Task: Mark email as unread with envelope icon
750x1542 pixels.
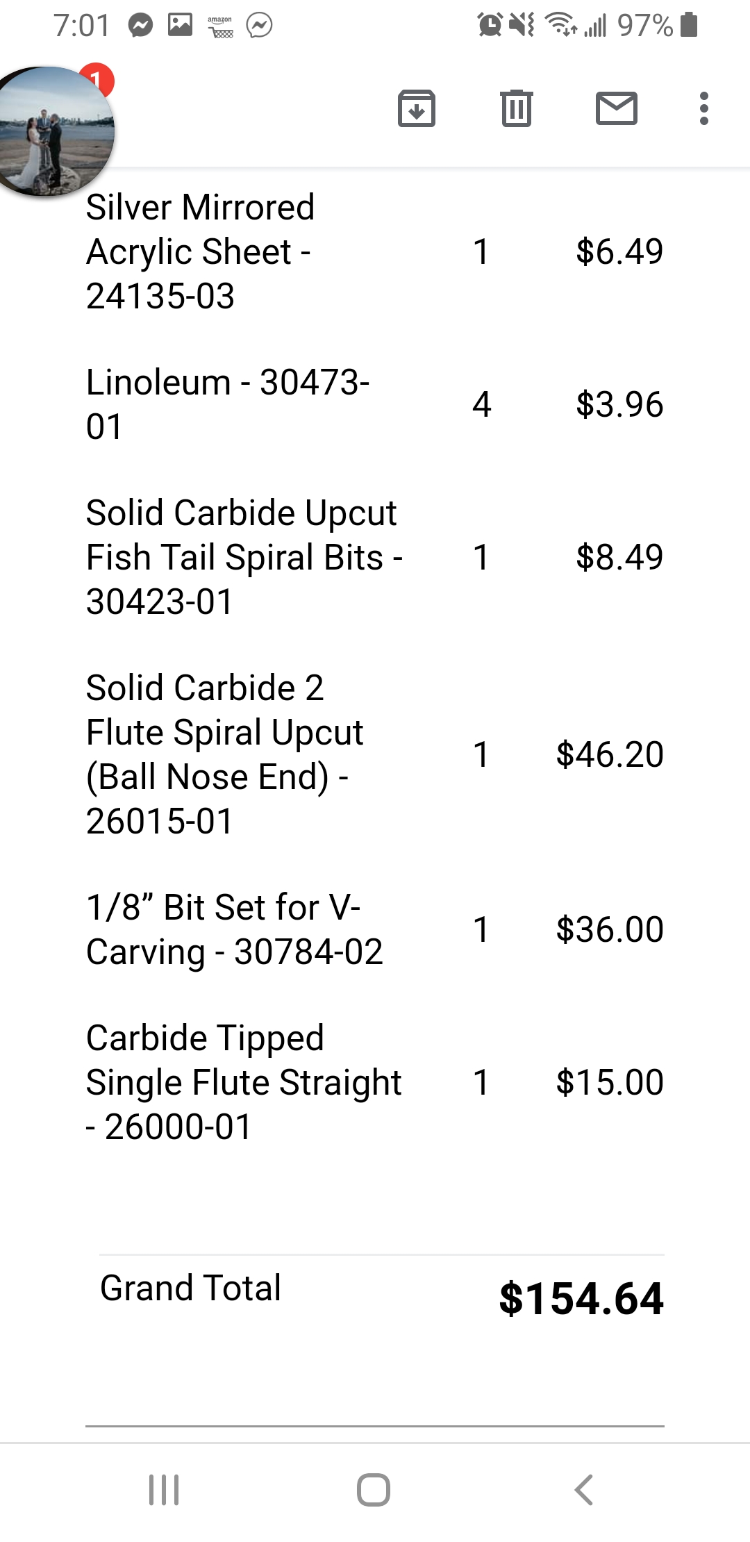Action: pyautogui.click(x=617, y=109)
